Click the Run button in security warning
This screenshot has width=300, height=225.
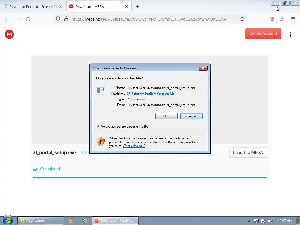[166, 116]
